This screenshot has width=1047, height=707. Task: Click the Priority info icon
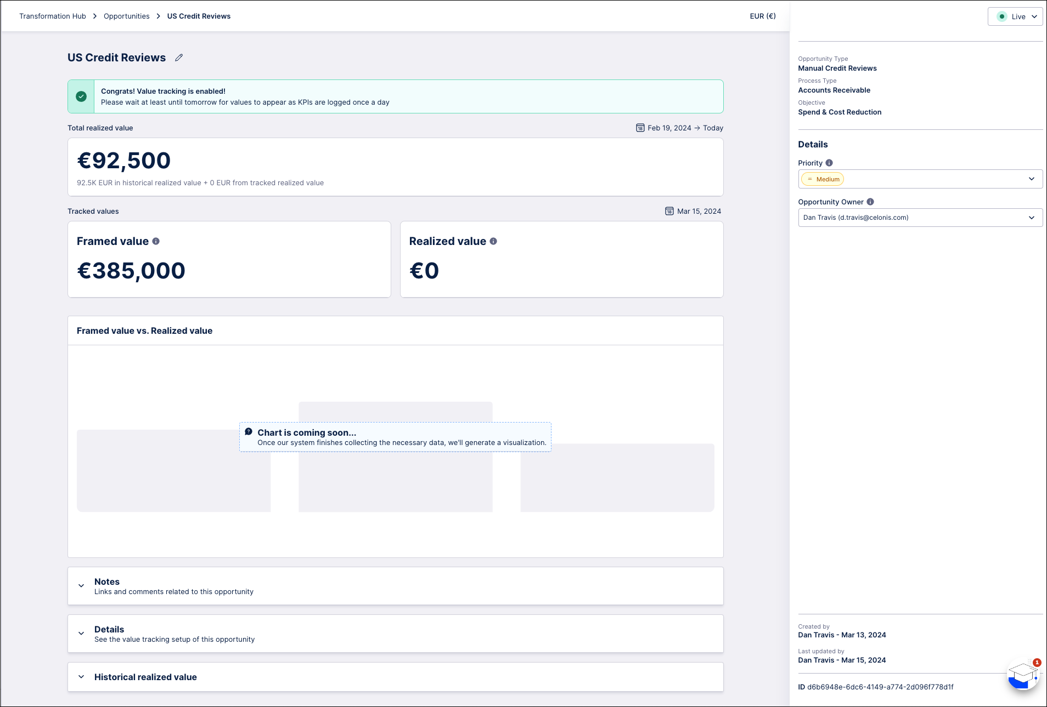pyautogui.click(x=829, y=163)
